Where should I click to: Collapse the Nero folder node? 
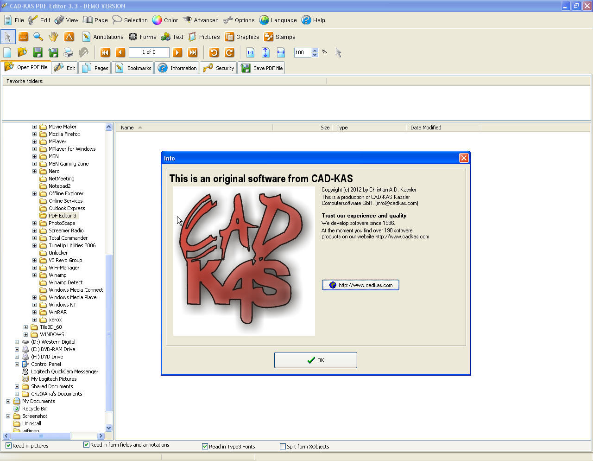tap(34, 171)
